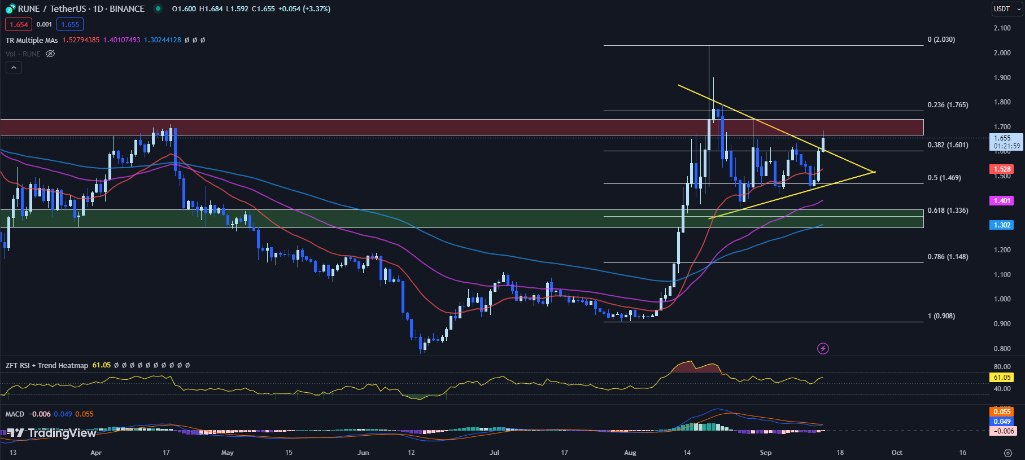Click the MACD histogram -0.006 value tag

(x=1004, y=431)
